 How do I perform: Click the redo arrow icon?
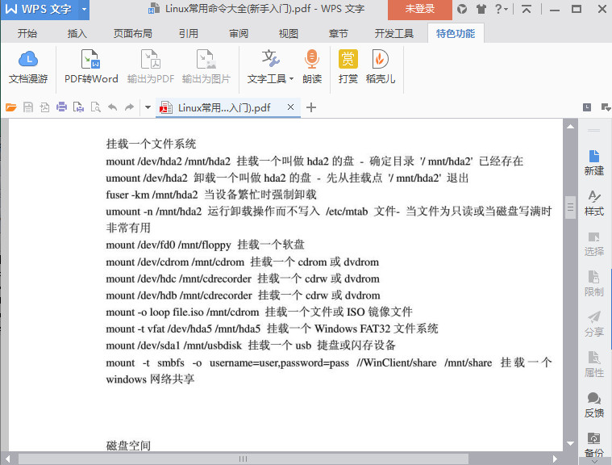click(129, 107)
